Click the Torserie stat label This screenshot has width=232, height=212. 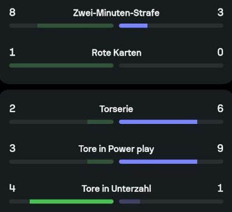click(x=117, y=109)
